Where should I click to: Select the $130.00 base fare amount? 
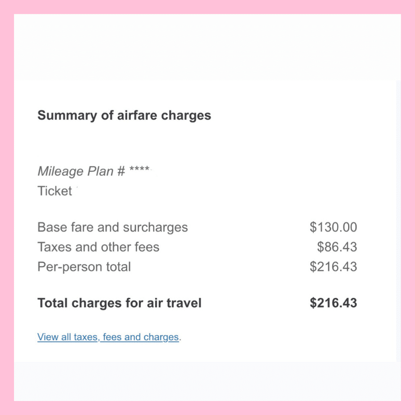pos(333,227)
